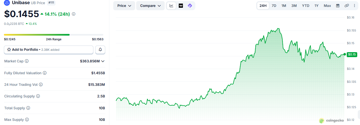The height and width of the screenshot is (125, 360).
Task: Click the $1.455B valuation value
Action: click(x=98, y=73)
